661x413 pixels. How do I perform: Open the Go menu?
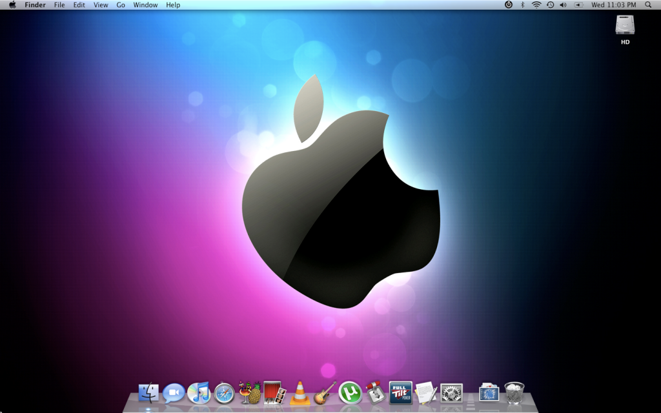click(121, 5)
